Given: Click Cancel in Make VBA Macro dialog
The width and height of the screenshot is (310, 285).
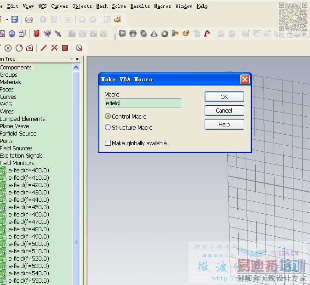Looking at the screenshot, I should [224, 110].
